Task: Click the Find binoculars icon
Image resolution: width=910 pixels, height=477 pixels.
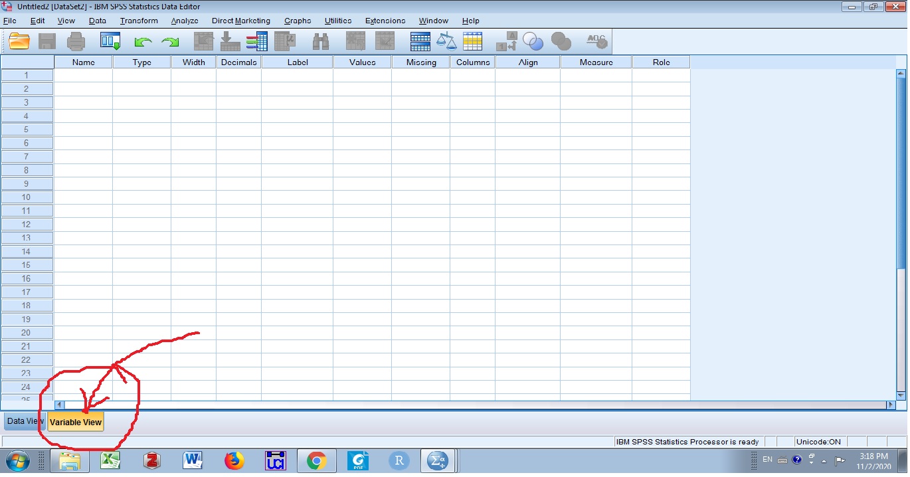Action: 321,41
